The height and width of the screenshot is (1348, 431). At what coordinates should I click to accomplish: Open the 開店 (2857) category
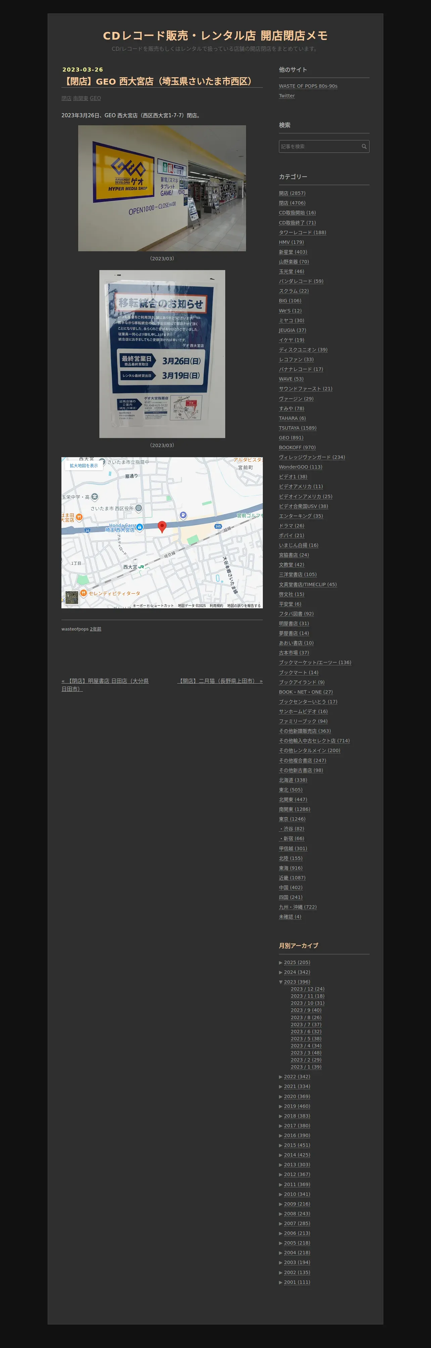pos(292,193)
